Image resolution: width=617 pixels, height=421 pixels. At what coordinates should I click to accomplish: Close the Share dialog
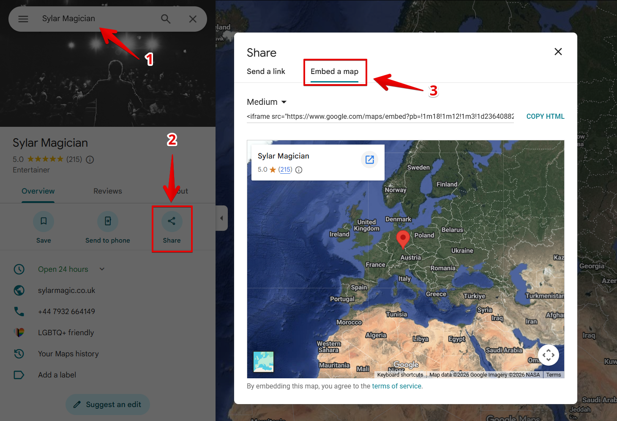click(x=558, y=52)
